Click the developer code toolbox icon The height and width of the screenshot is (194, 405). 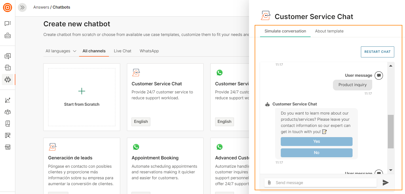(x=8, y=36)
